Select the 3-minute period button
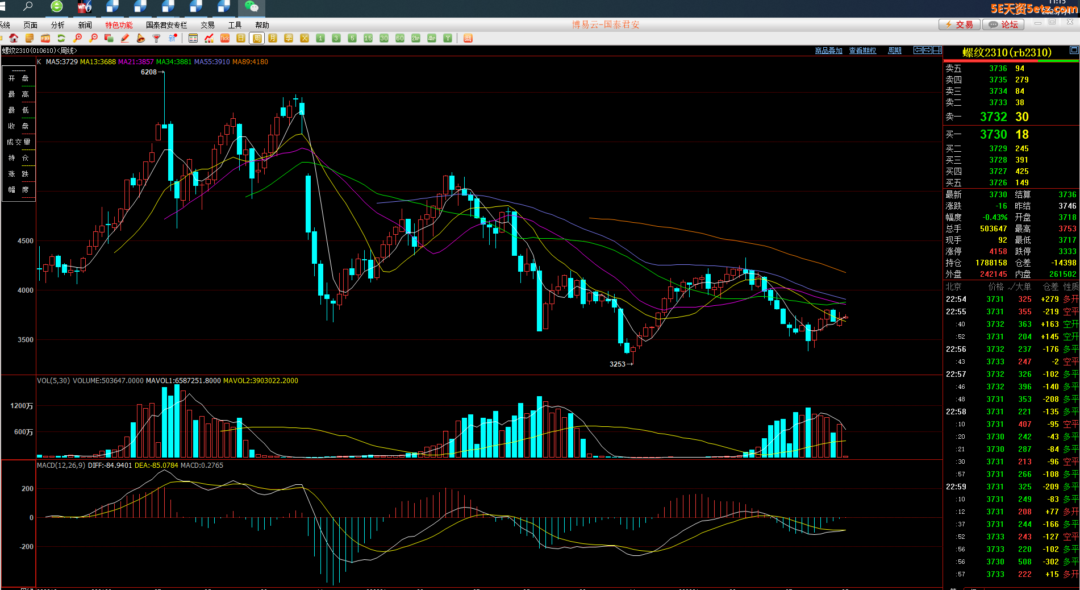 pos(336,38)
